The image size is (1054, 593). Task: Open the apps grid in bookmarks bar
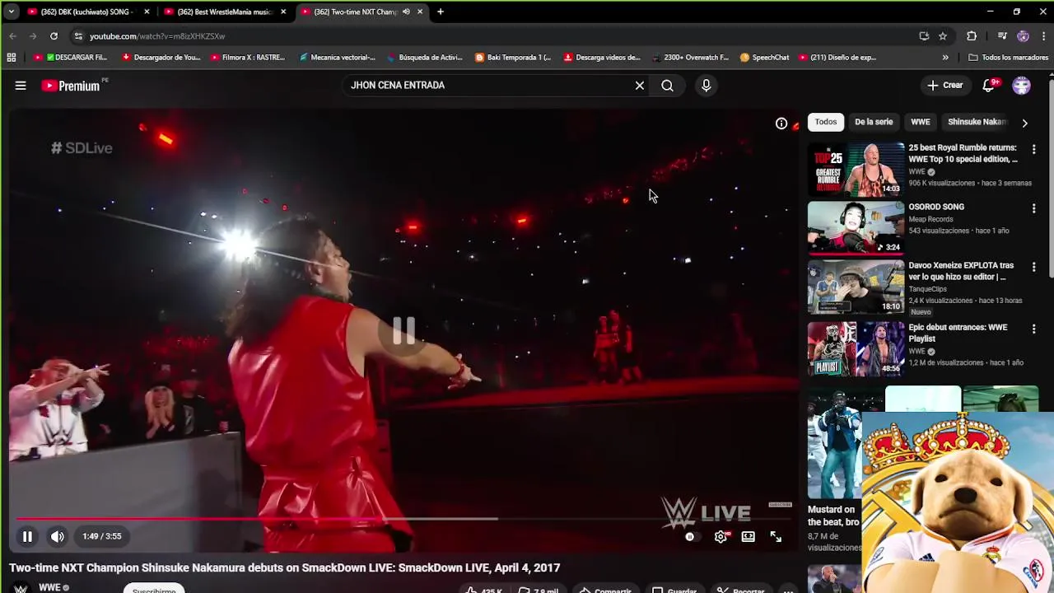11,58
